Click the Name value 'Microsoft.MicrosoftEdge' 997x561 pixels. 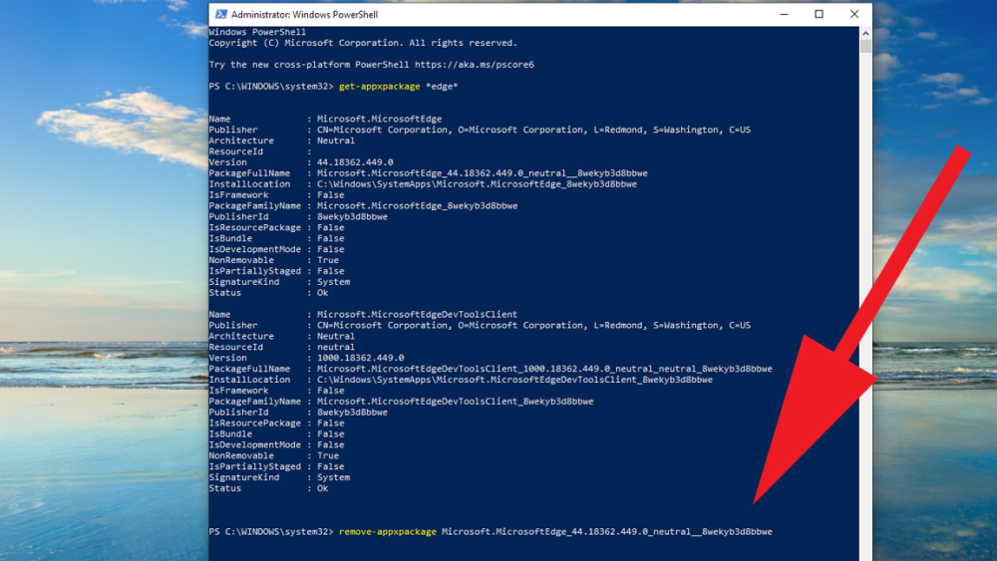tap(379, 119)
